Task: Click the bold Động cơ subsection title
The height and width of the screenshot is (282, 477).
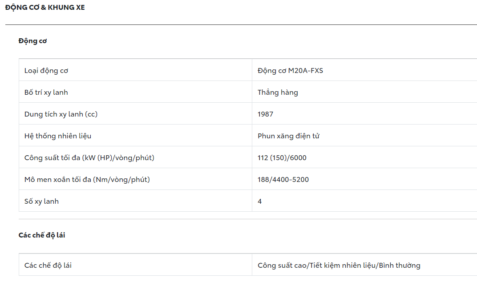Action: tap(33, 41)
